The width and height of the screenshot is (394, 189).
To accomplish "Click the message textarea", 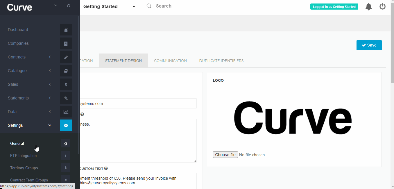I will [138, 141].
